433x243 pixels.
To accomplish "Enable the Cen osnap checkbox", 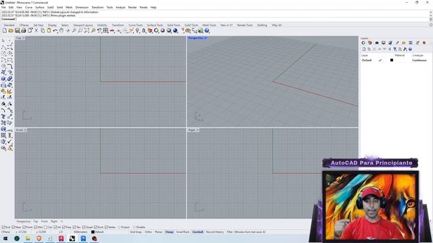I will tap(45, 227).
